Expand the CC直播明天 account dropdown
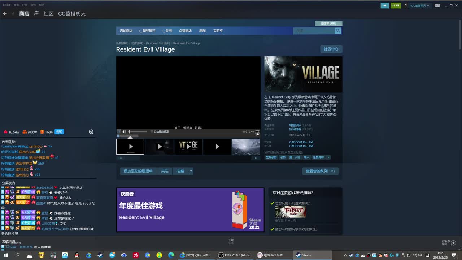Image resolution: width=462 pixels, height=260 pixels. (x=420, y=6)
